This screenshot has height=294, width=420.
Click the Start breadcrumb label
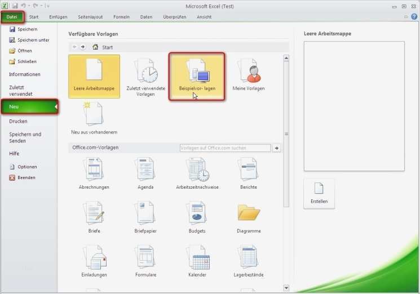click(108, 47)
